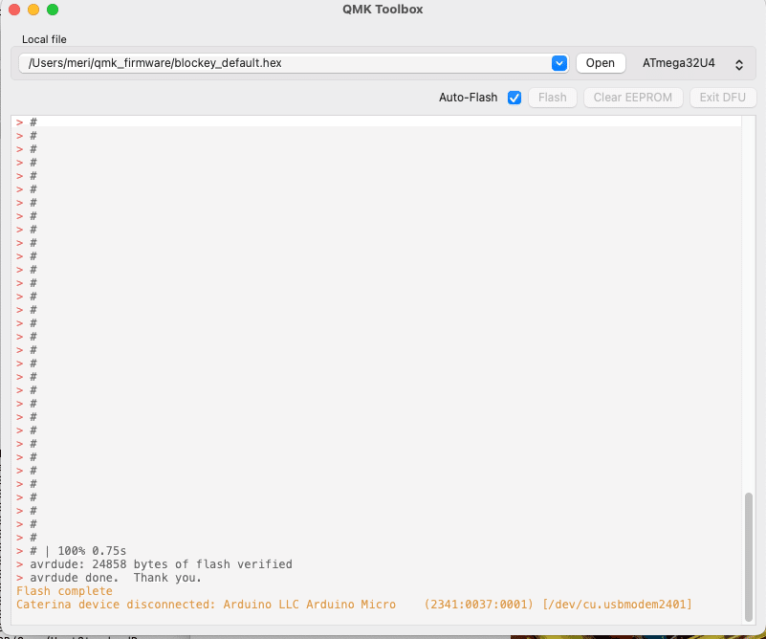The height and width of the screenshot is (639, 766).
Task: Click the 'Auto-Flash' label text
Action: tap(468, 98)
